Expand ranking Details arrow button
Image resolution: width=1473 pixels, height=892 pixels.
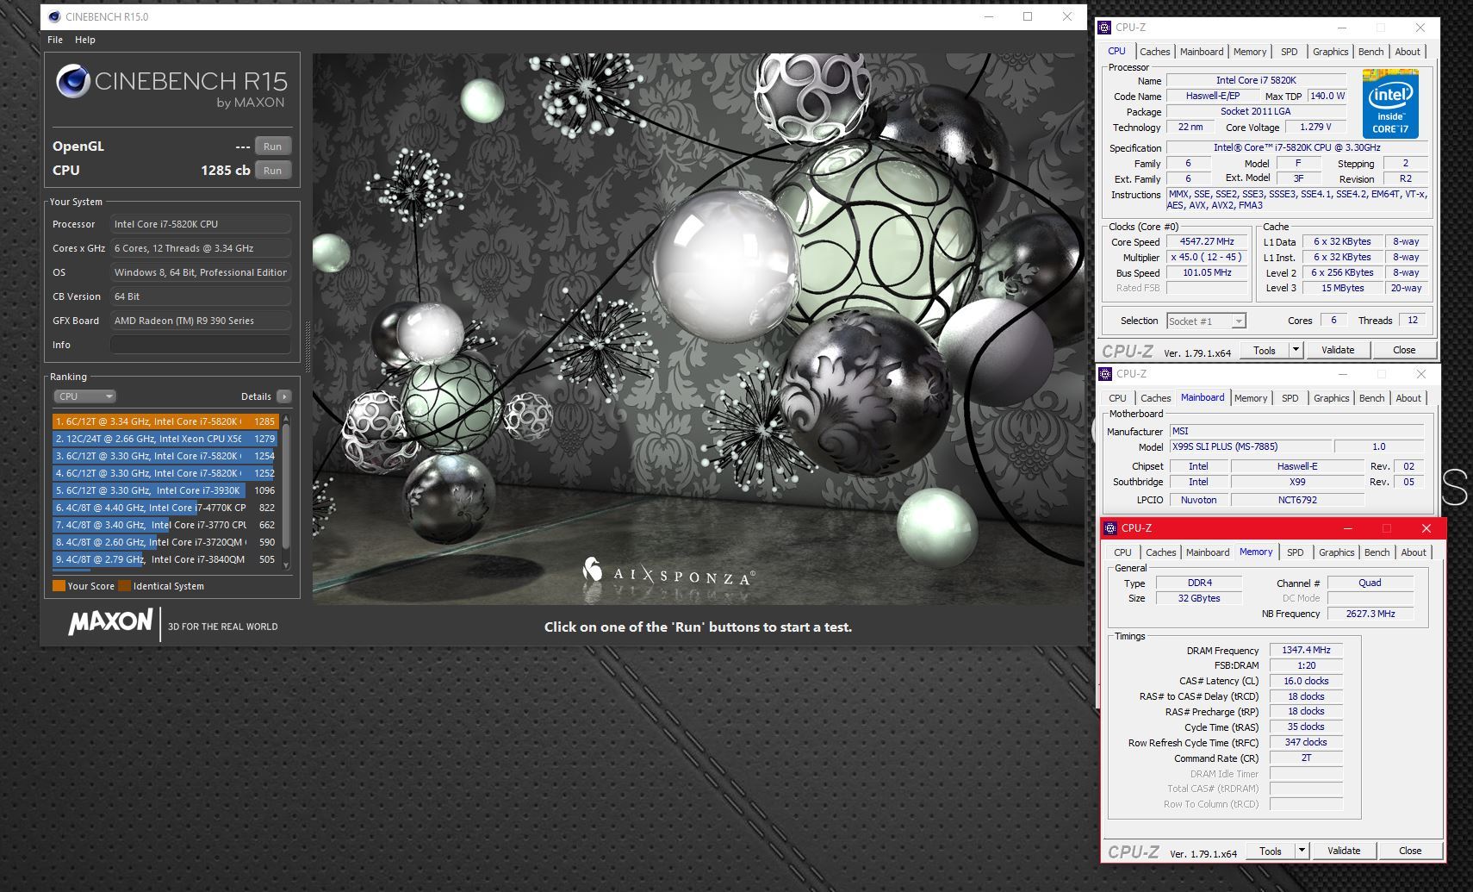tap(284, 396)
